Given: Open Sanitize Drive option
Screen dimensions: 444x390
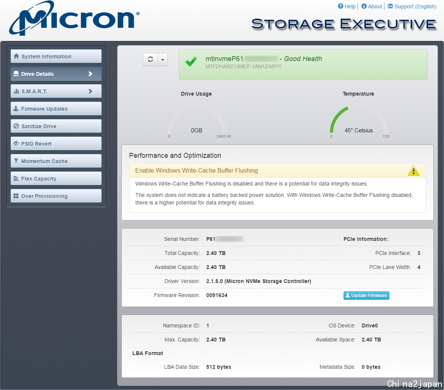Looking at the screenshot, I should 56,126.
